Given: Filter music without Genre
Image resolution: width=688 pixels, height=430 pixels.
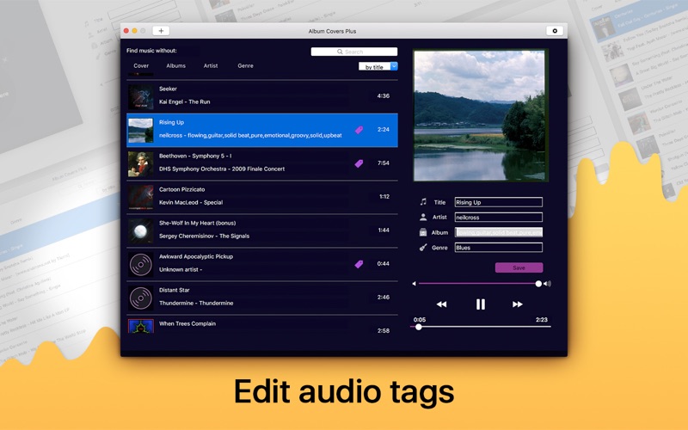Looking at the screenshot, I should (x=245, y=66).
